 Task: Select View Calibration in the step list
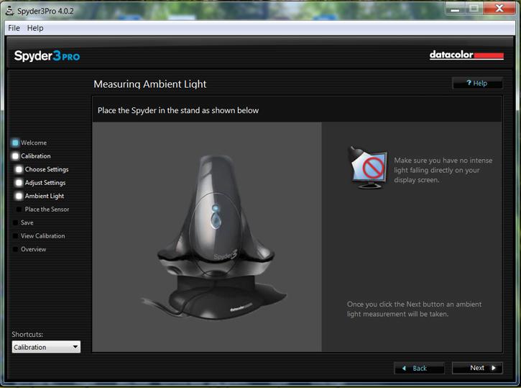click(43, 236)
